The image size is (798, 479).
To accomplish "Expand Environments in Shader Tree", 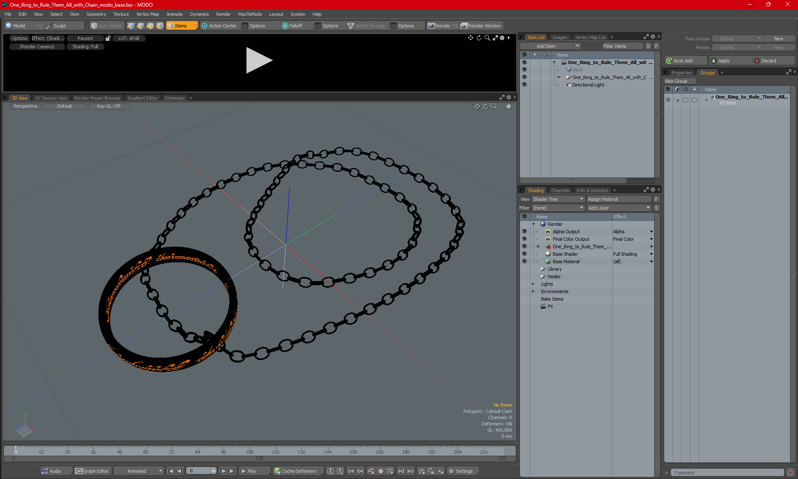I will 533,291.
